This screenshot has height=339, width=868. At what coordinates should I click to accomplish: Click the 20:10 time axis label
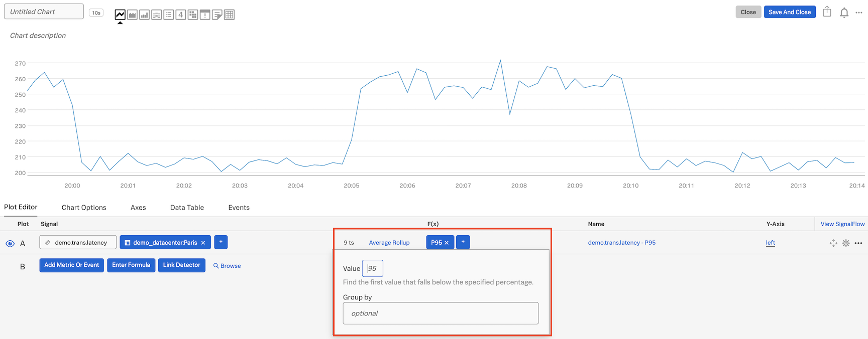[631, 186]
